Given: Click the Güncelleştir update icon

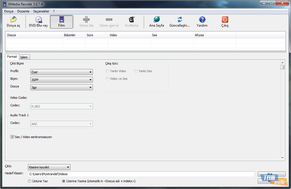Looking at the screenshot, I should (179, 20).
